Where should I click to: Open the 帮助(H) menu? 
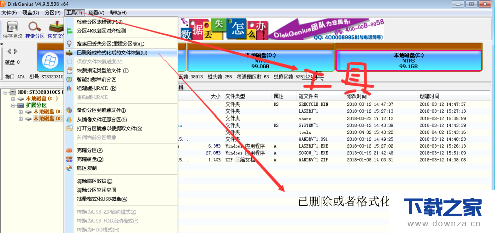[x=118, y=12]
